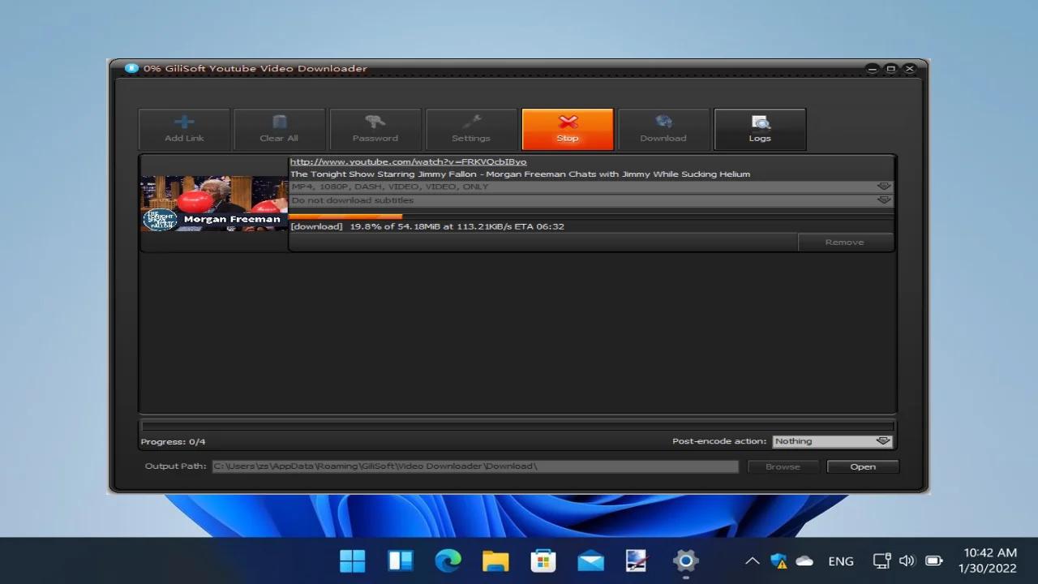Click the download status 19.8% text
1038x584 pixels.
coord(427,226)
